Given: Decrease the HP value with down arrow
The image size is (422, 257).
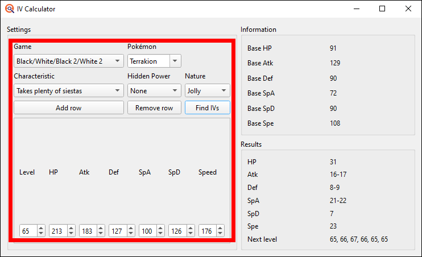Looking at the screenshot, I should pos(71,234).
